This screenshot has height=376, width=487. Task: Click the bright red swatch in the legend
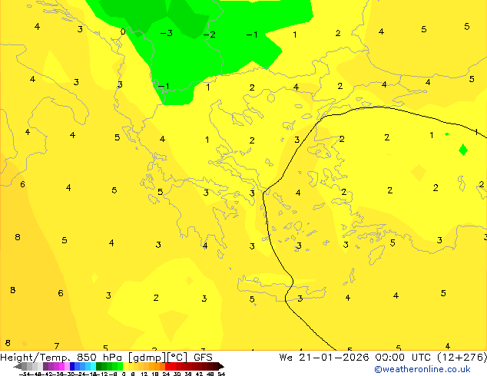pos(168,366)
